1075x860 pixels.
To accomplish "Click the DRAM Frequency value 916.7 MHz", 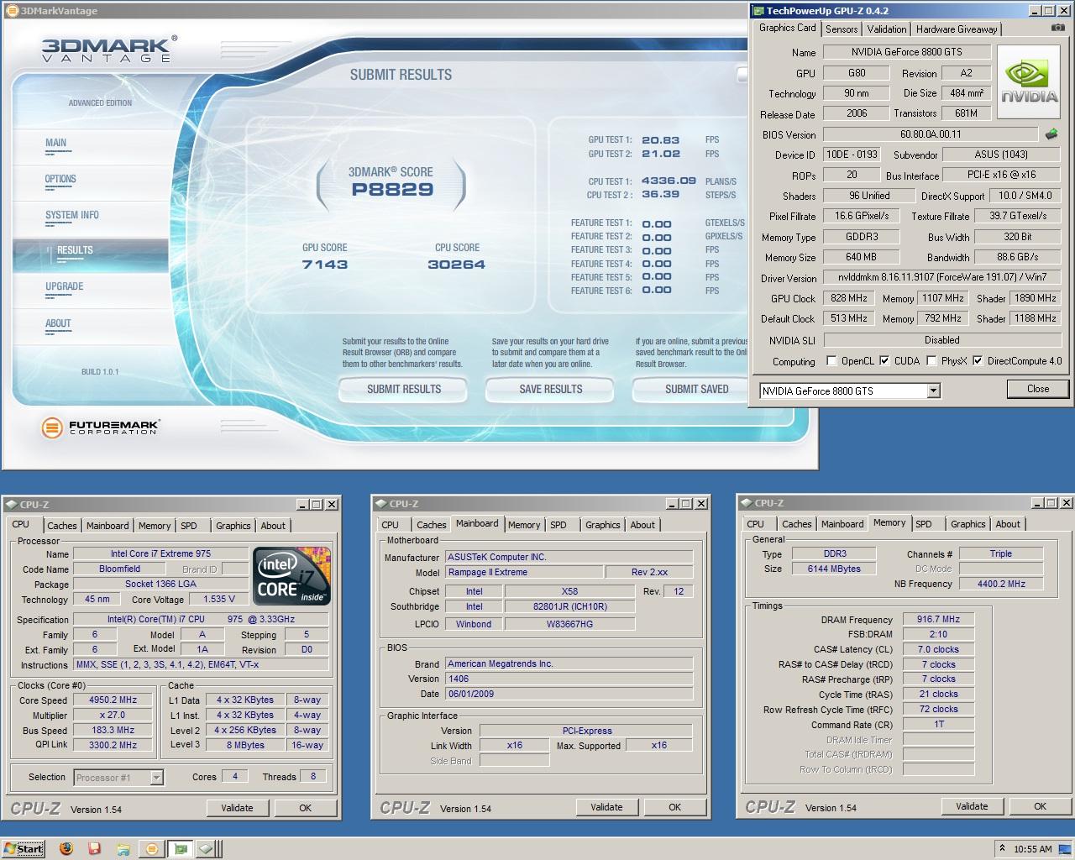I will pyautogui.click(x=938, y=619).
